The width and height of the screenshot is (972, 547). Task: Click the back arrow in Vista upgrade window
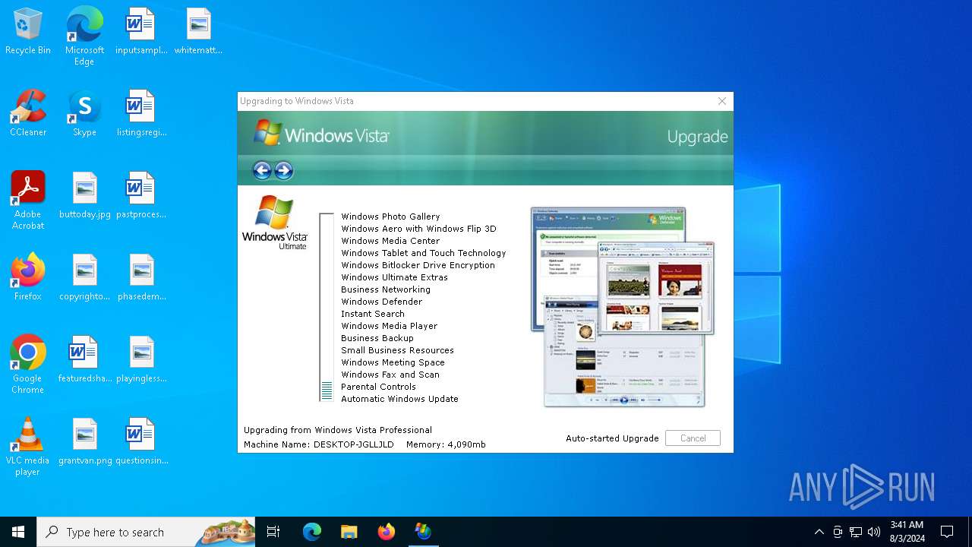[262, 170]
